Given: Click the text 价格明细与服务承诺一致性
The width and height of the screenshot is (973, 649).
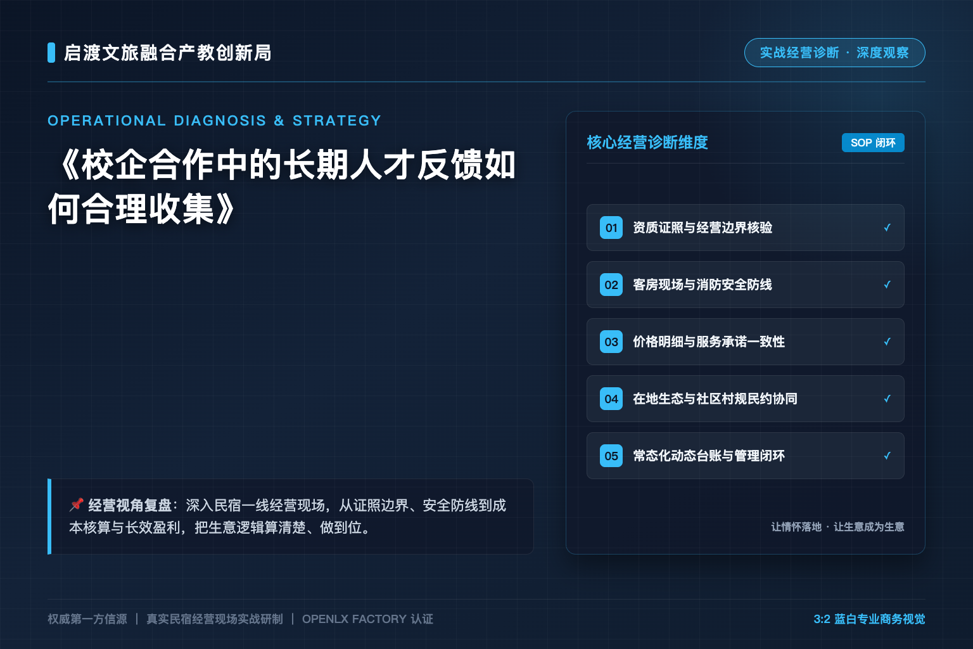Looking at the screenshot, I should [x=709, y=342].
